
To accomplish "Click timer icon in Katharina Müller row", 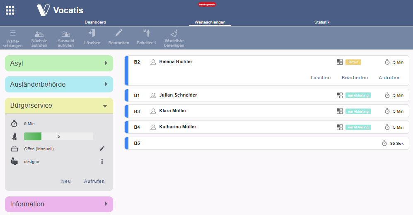I will 387,127.
